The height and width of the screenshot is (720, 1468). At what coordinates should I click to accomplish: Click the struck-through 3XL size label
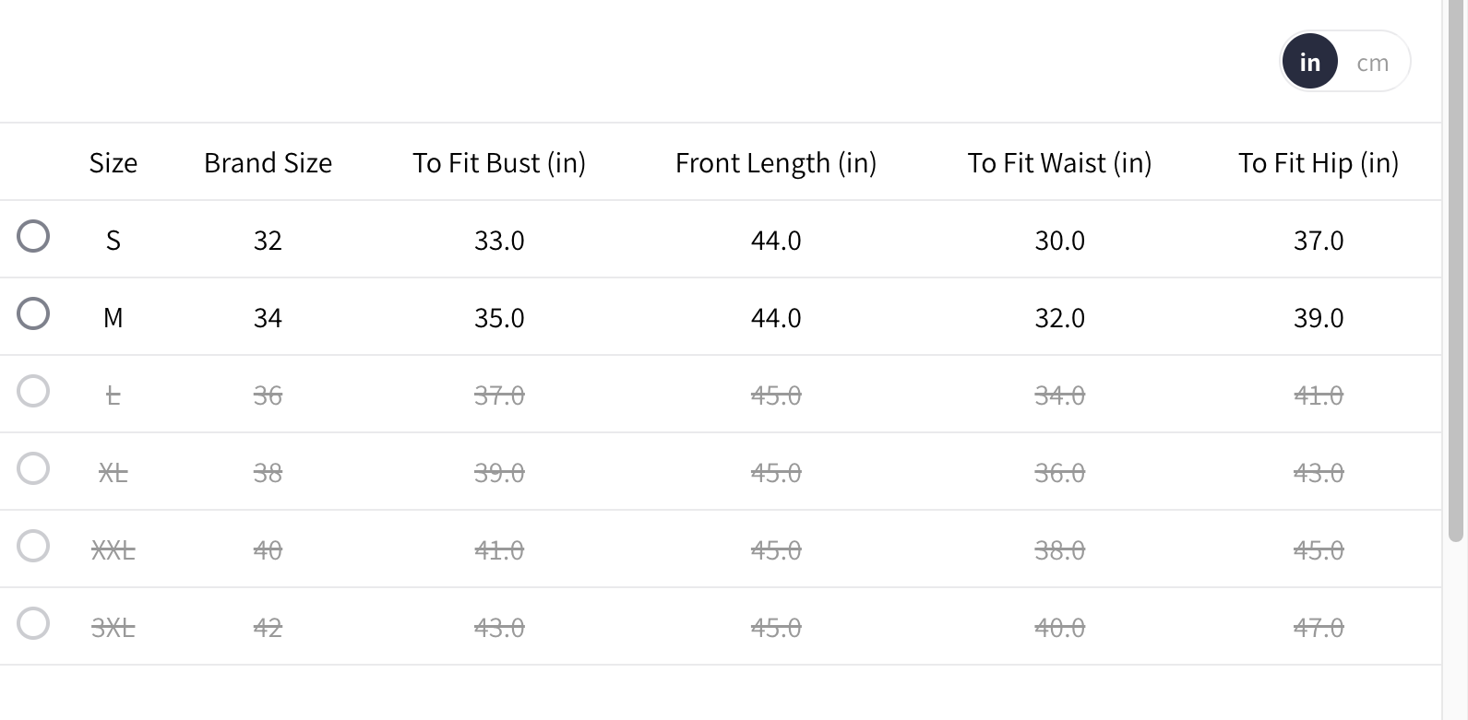(113, 628)
